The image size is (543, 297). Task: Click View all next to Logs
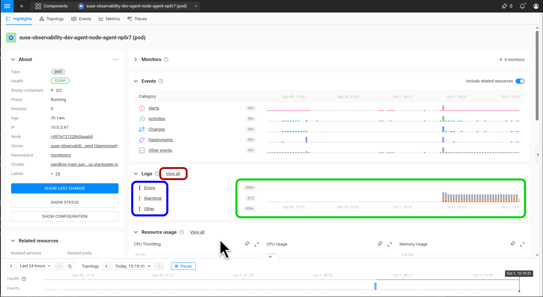tap(173, 173)
